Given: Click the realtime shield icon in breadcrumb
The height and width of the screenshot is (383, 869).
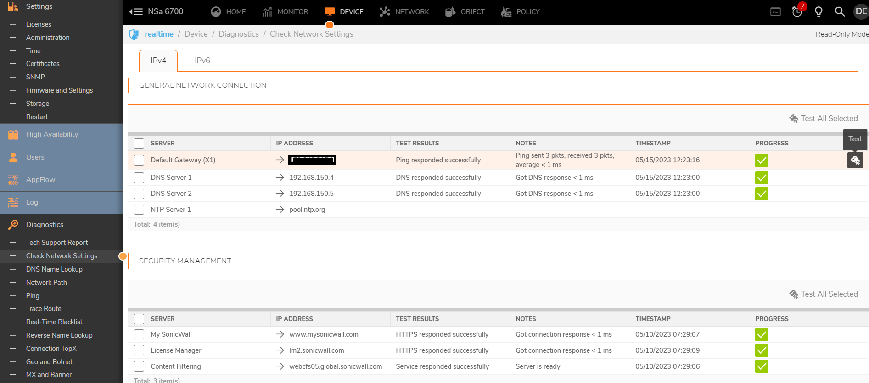Looking at the screenshot, I should 134,34.
